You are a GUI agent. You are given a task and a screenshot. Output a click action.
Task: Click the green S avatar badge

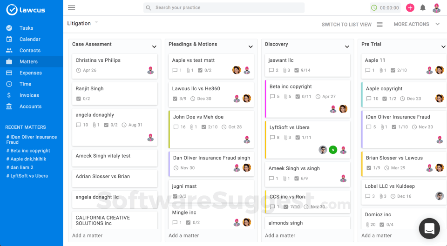[333, 150]
